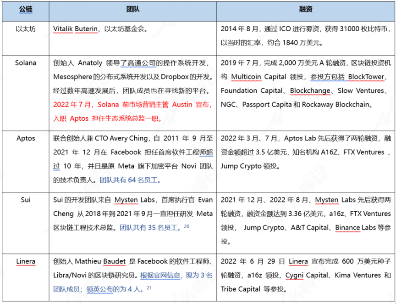This screenshot has width=396, height=304.
Task: Click blue text 根据官网信息
Action: click(x=160, y=276)
